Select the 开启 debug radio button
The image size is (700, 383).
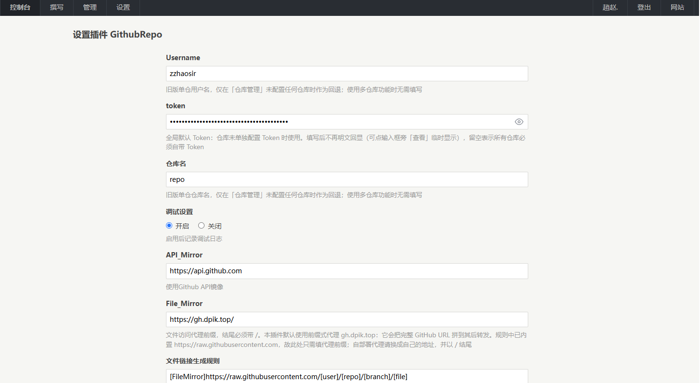click(x=169, y=225)
